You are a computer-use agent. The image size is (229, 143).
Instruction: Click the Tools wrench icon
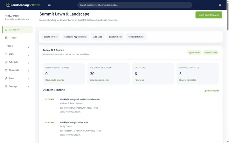pyautogui.click(x=6, y=78)
